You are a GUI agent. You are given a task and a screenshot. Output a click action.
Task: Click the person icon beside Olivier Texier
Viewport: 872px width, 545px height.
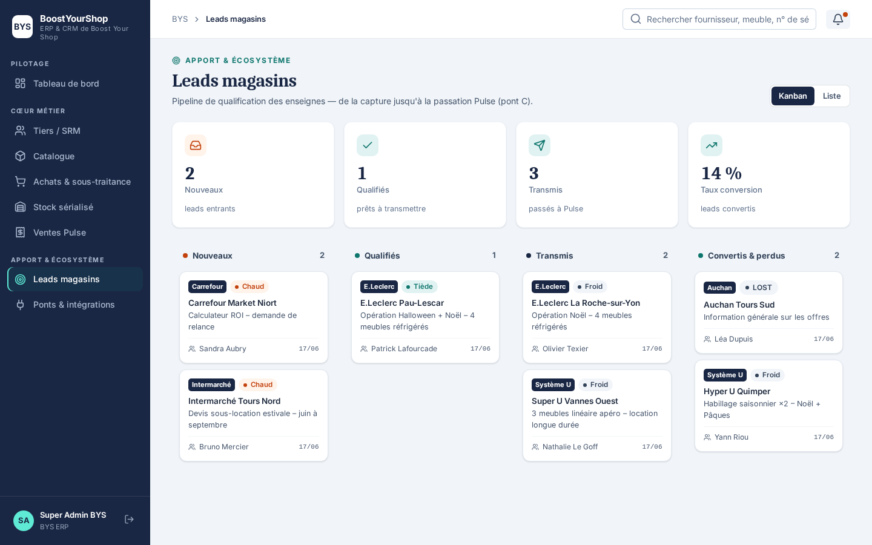535,349
